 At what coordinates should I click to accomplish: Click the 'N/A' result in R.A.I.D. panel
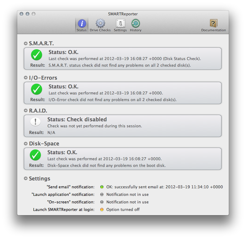click(x=51, y=133)
